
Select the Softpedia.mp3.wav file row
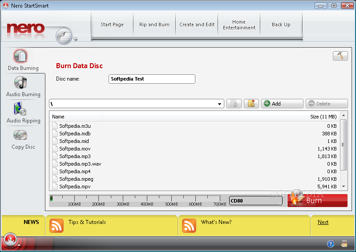click(194, 164)
